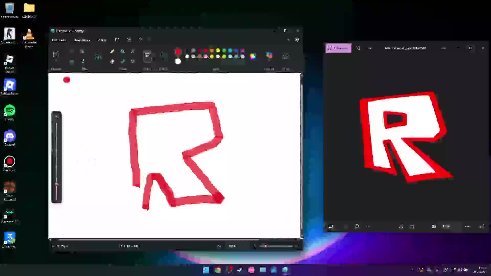Open the Bandicam desktop shortcut
This screenshot has height=276, width=491.
click(x=10, y=163)
